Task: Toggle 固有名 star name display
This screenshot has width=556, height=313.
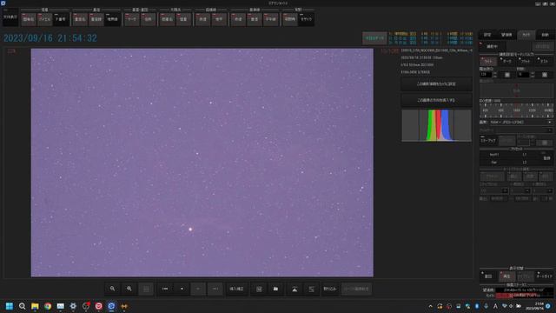Action: [x=29, y=19]
